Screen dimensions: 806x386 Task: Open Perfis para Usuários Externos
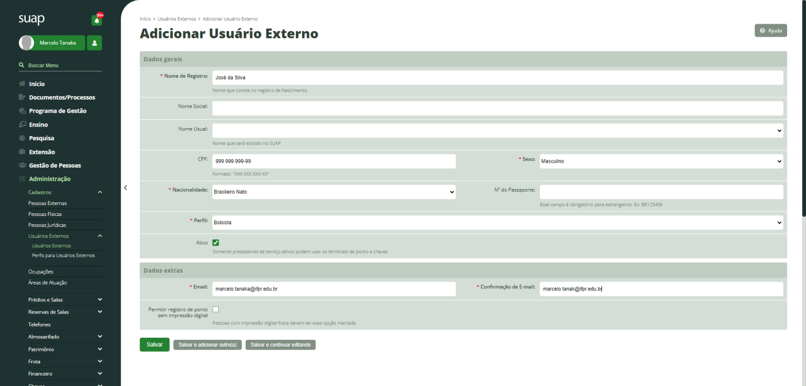pos(63,256)
